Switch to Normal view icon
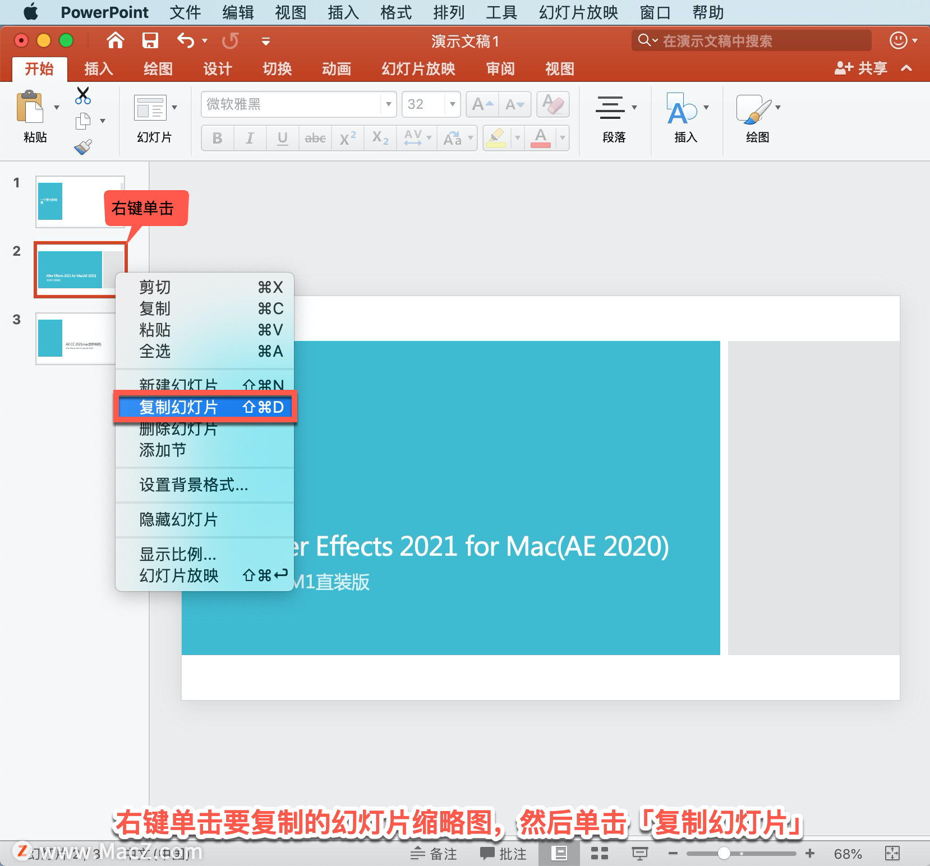 pos(559,854)
